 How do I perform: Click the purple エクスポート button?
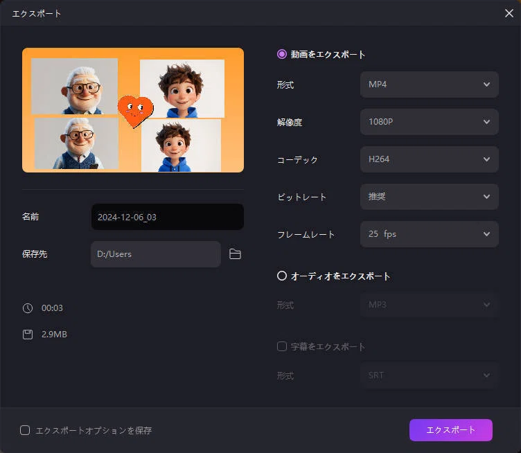(x=451, y=430)
